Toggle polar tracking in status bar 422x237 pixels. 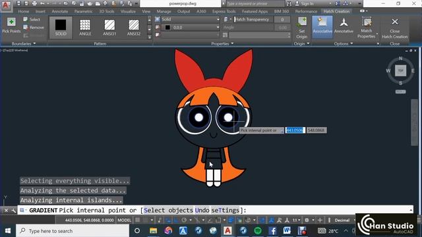(x=184, y=220)
